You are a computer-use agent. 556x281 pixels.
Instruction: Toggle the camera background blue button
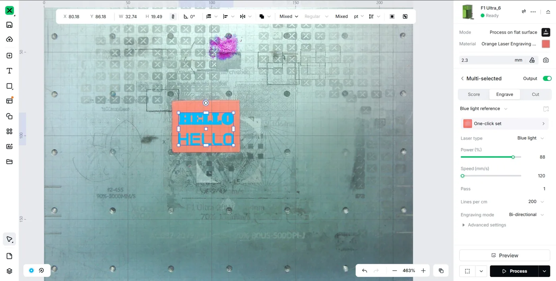[x=31, y=270]
